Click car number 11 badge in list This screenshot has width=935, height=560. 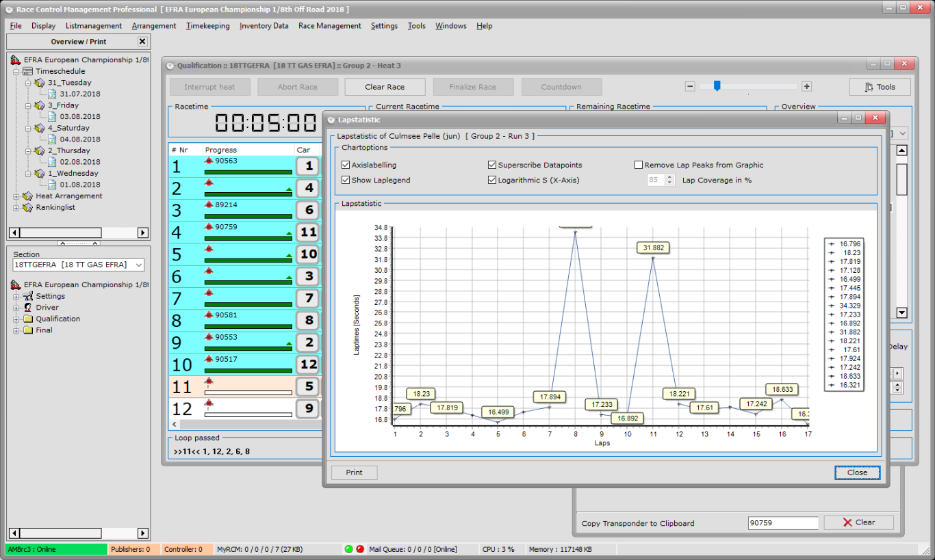(308, 232)
